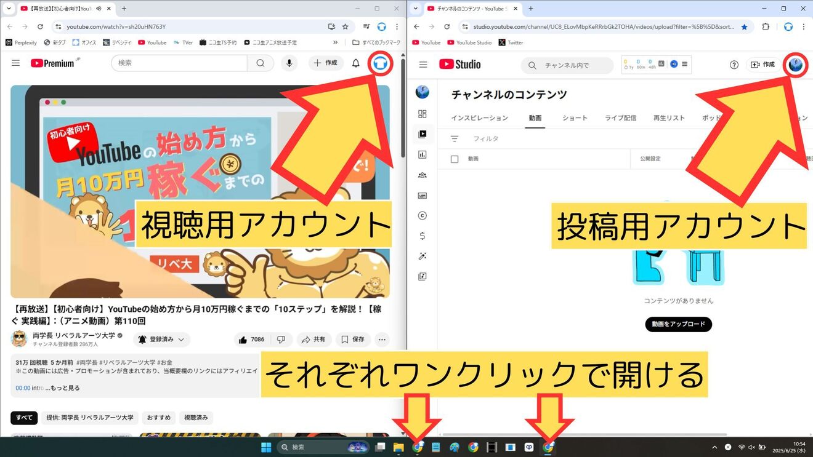Viewport: 813px width, 457px height.
Task: Open the Twitter bookmark in right window
Action: (511, 42)
